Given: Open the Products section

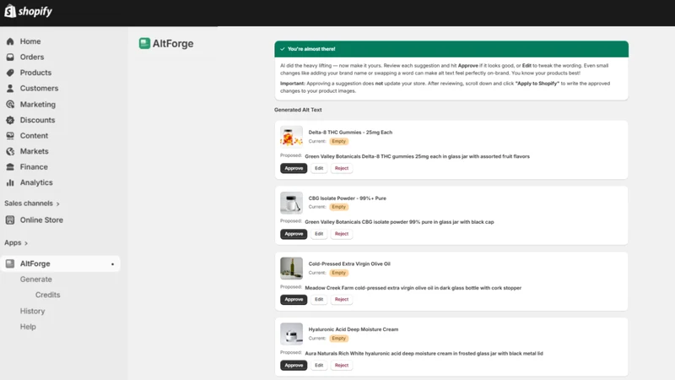Looking at the screenshot, I should (x=35, y=73).
